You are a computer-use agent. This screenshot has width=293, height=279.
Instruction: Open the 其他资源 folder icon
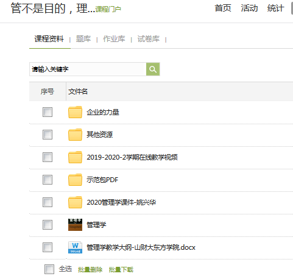[75, 135]
